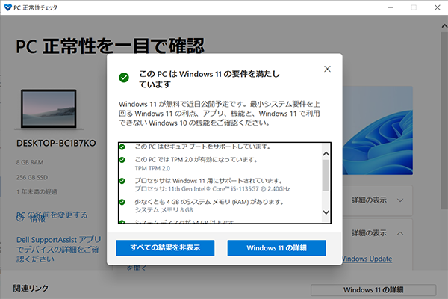The width and height of the screenshot is (448, 299).
Task: Click the PC Health Check heart icon in title bar
Action: point(8,7)
